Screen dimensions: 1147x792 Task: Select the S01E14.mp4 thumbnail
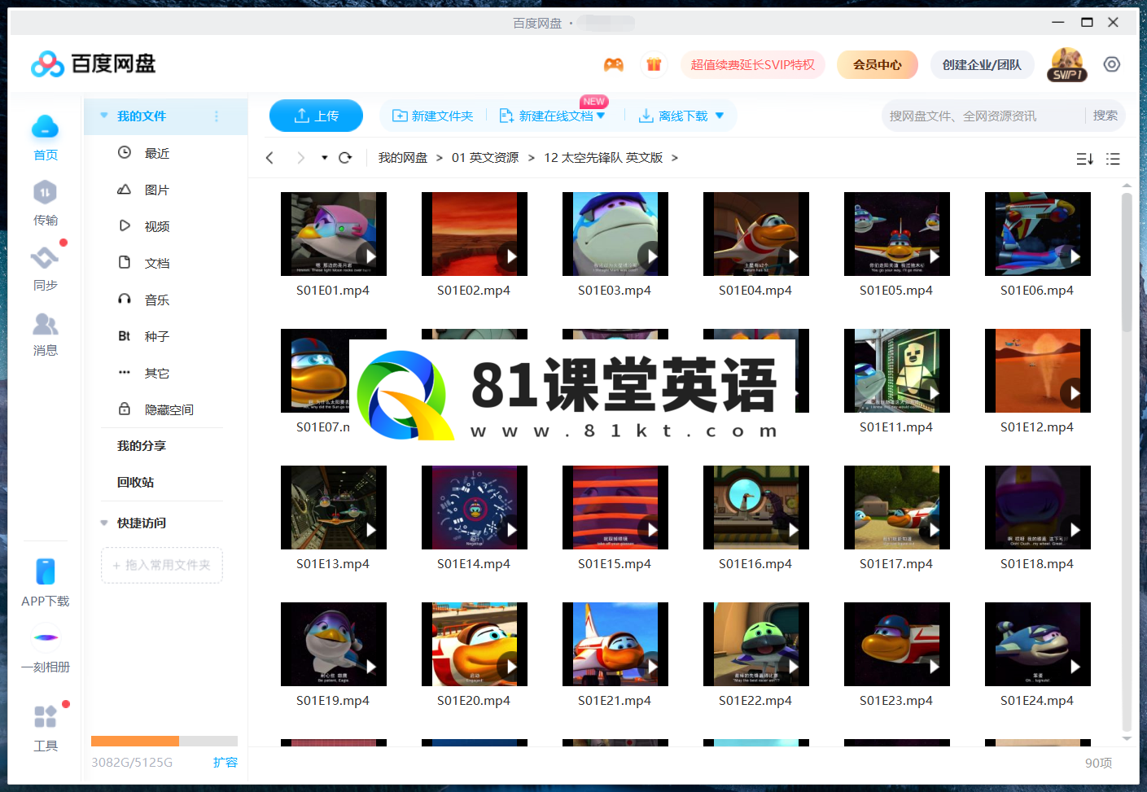click(475, 507)
